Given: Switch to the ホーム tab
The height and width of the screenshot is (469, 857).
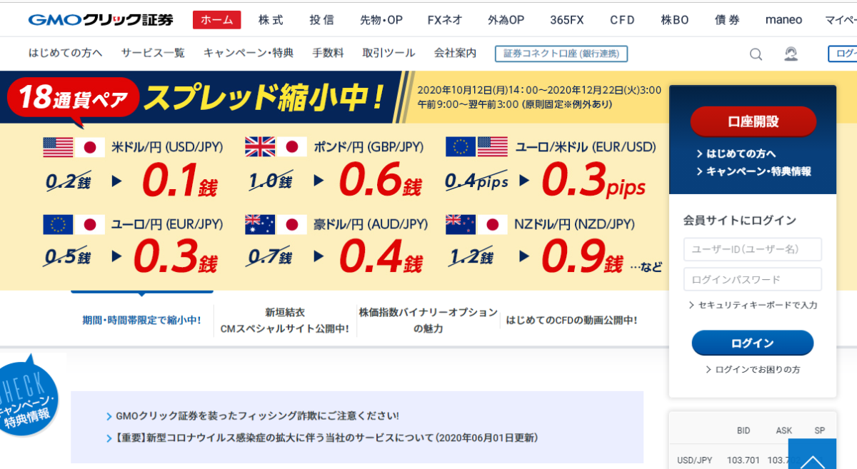Looking at the screenshot, I should (x=216, y=19).
